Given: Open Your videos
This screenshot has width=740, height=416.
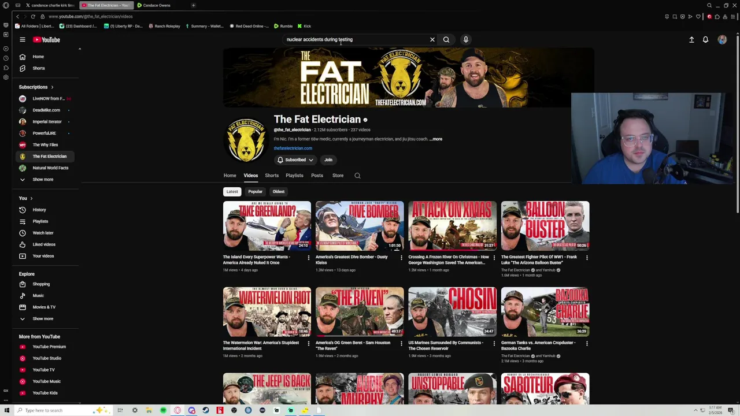Looking at the screenshot, I should click(46, 256).
